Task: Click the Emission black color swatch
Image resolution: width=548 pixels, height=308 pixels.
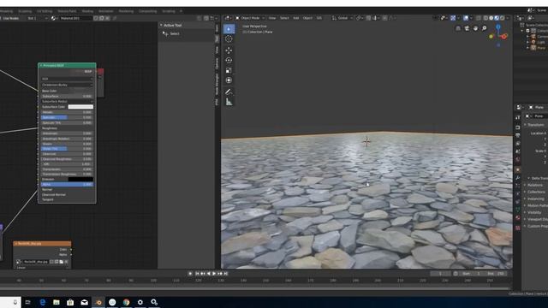Action: coord(80,179)
